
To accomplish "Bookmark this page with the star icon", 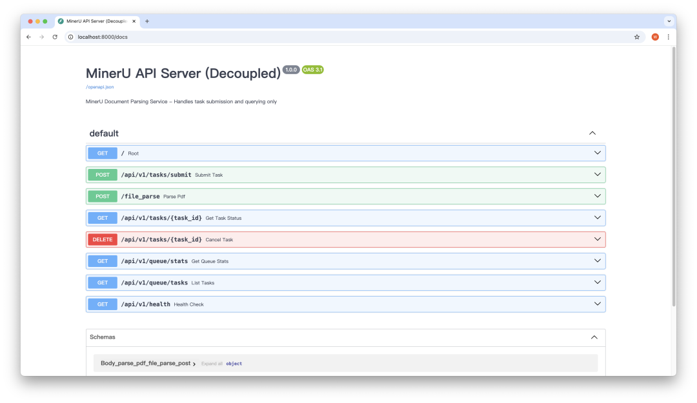I will pos(636,37).
